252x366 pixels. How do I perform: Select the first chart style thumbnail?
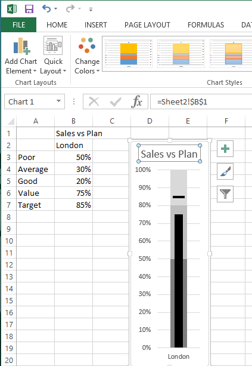point(128,54)
